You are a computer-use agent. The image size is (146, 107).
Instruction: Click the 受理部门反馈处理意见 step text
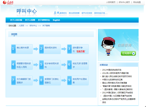pyautogui.click(x=52, y=81)
